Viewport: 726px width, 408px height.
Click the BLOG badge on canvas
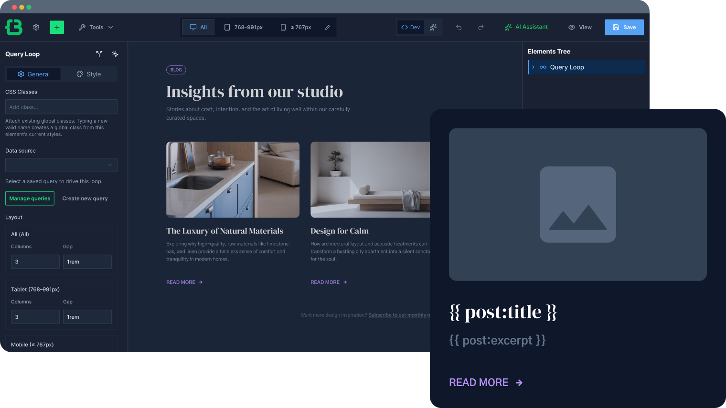[176, 70]
